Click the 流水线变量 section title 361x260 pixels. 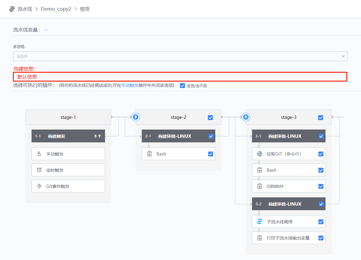26,30
